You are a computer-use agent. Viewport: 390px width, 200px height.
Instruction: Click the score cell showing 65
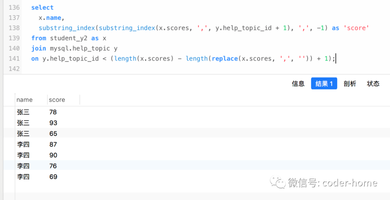tap(53, 134)
